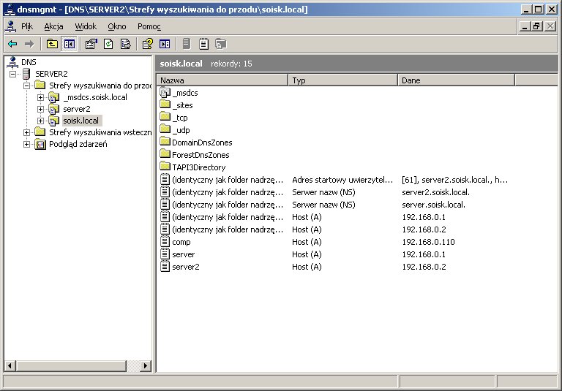Viewport: 562px width, 391px height.
Task: Sort by the Nazwa column header
Action: click(x=222, y=80)
